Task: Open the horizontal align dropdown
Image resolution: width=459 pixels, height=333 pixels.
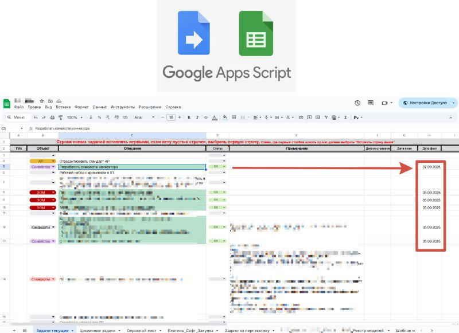Action: coord(257,117)
